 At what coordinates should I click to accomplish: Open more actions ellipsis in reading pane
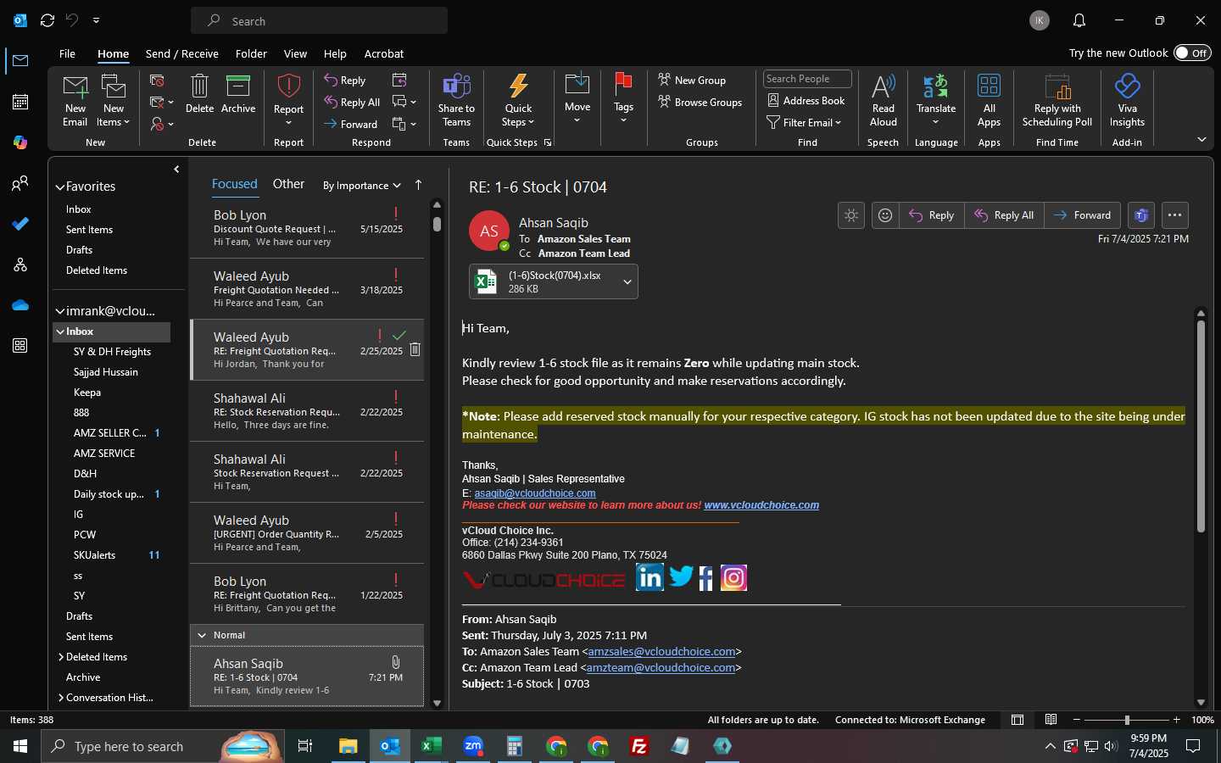tap(1174, 215)
